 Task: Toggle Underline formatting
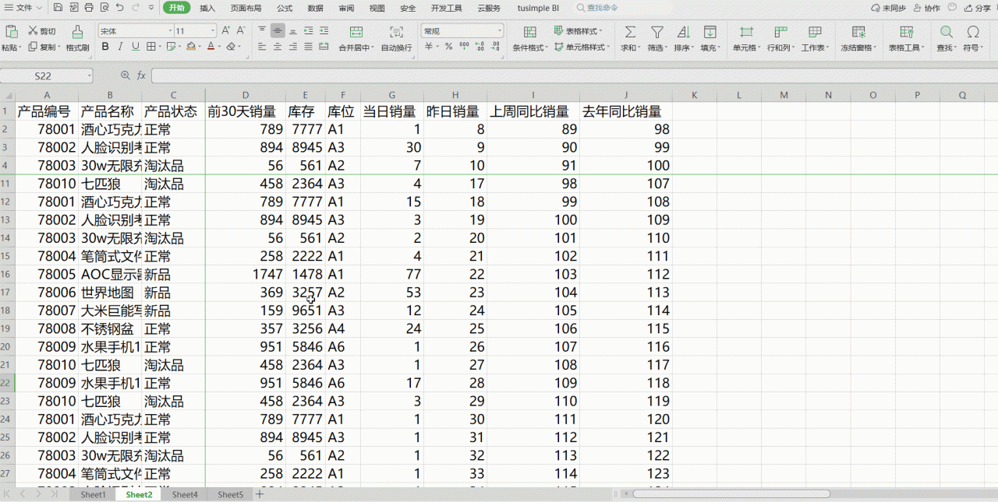(x=136, y=47)
